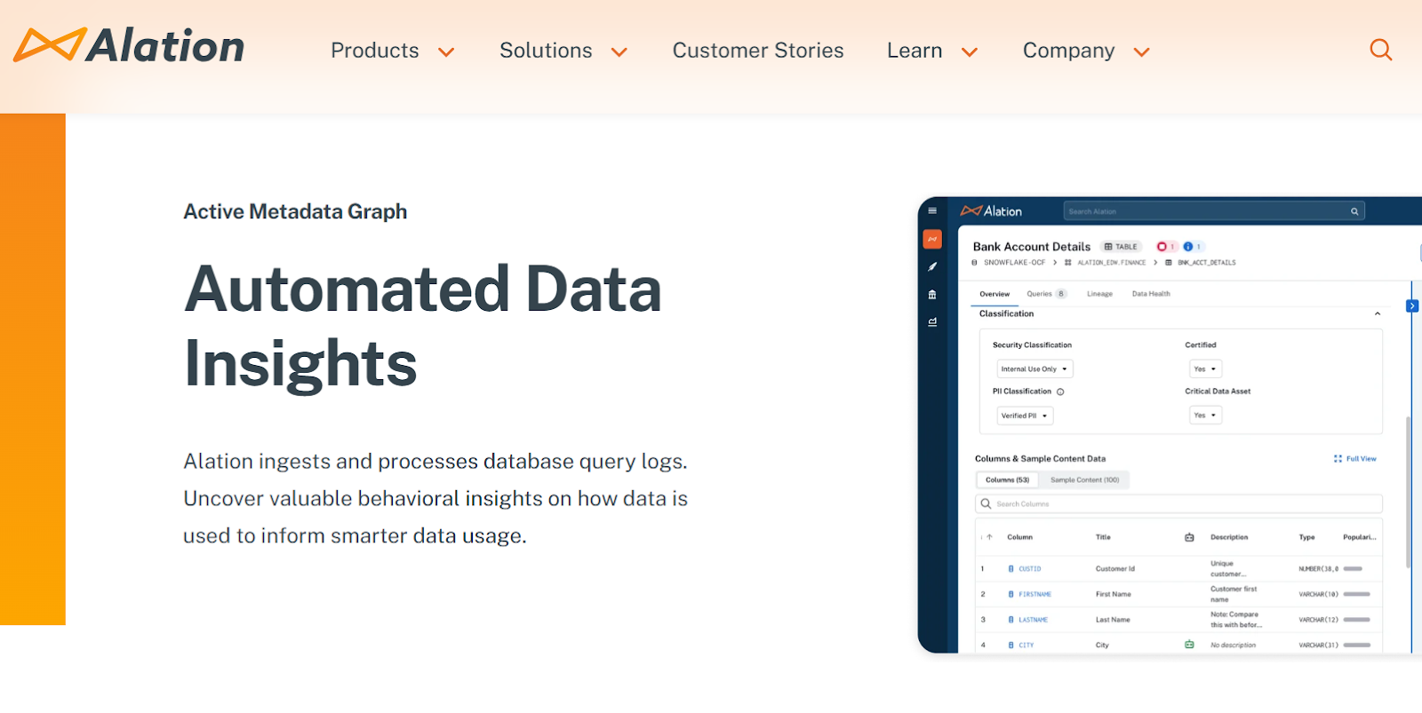Open the CUSTID column link
The width and height of the screenshot is (1422, 713).
click(x=1029, y=569)
